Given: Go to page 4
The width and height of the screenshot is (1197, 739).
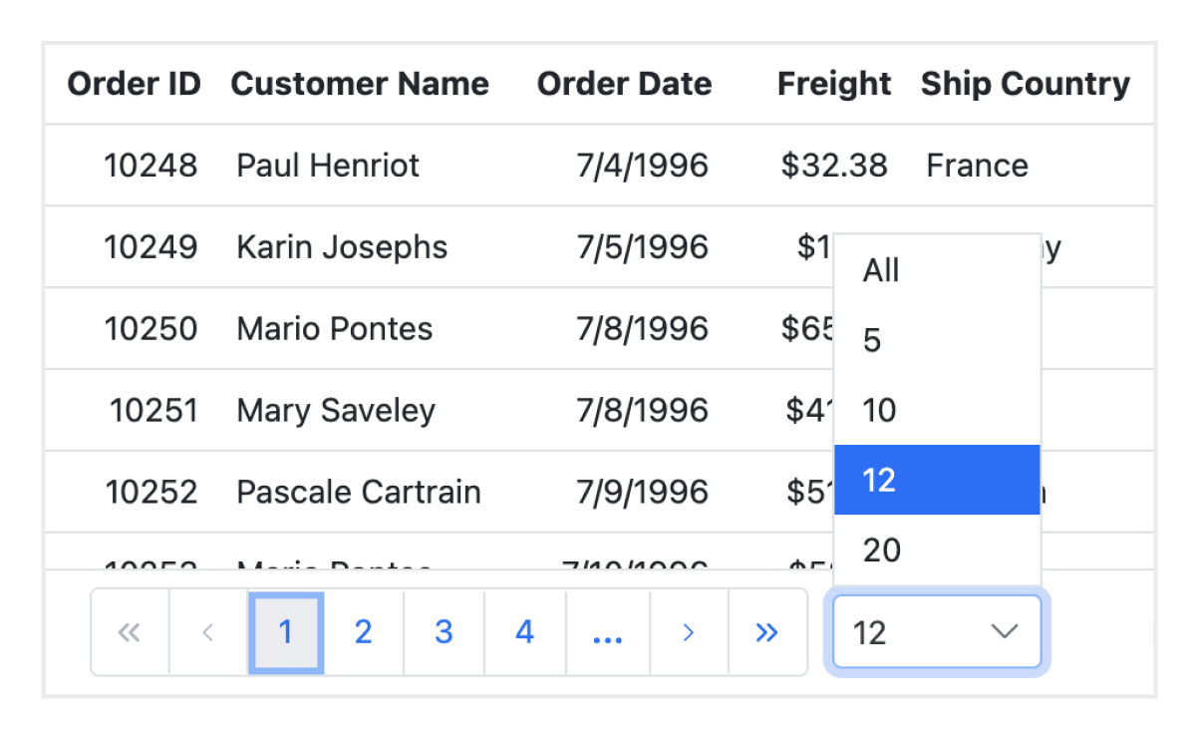Looking at the screenshot, I should click(523, 632).
